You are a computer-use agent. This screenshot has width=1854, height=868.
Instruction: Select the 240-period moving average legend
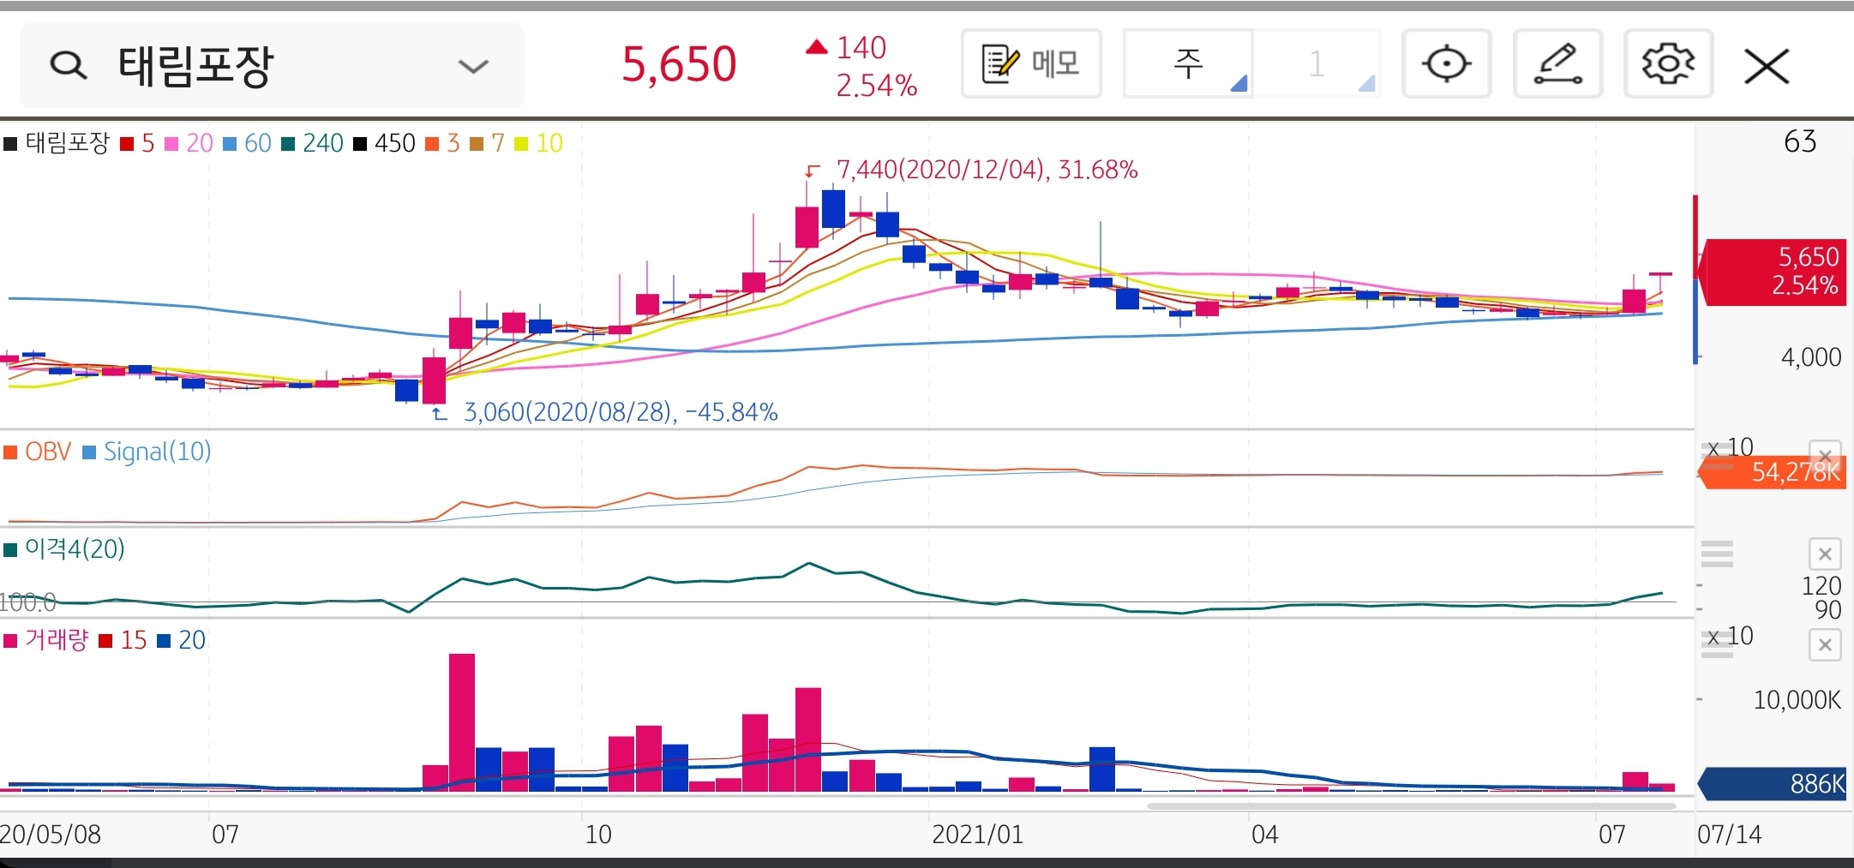tap(312, 143)
